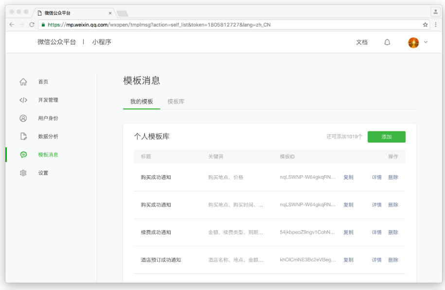Copy ID of 酒店预订成功通知 template
The width and height of the screenshot is (445, 290).
point(349,260)
